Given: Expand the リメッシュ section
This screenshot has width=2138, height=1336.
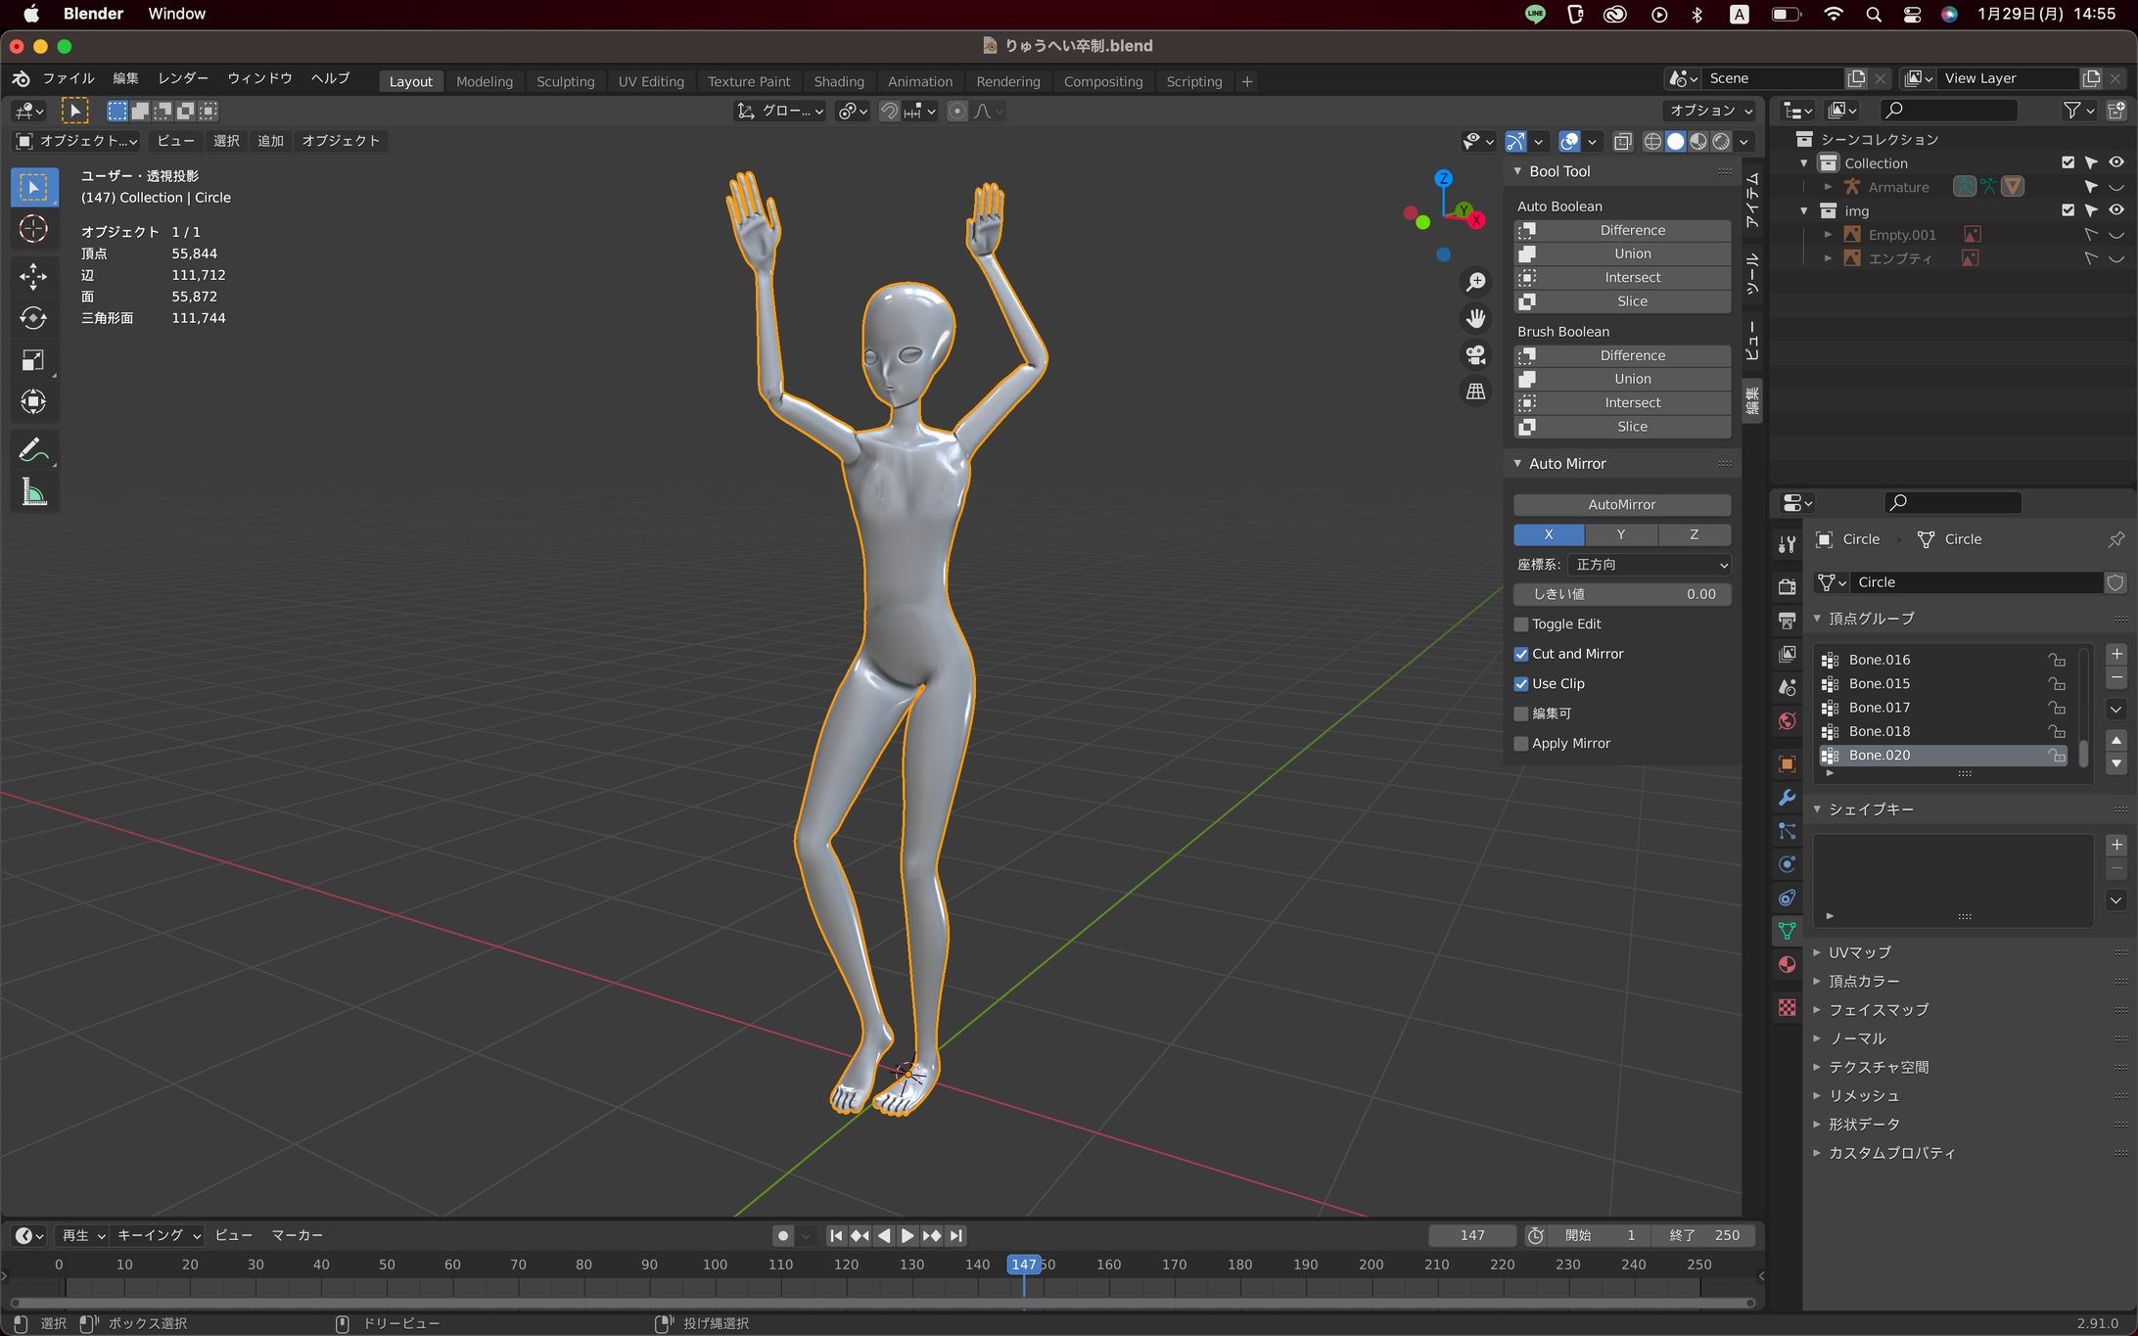Looking at the screenshot, I should click(1816, 1096).
